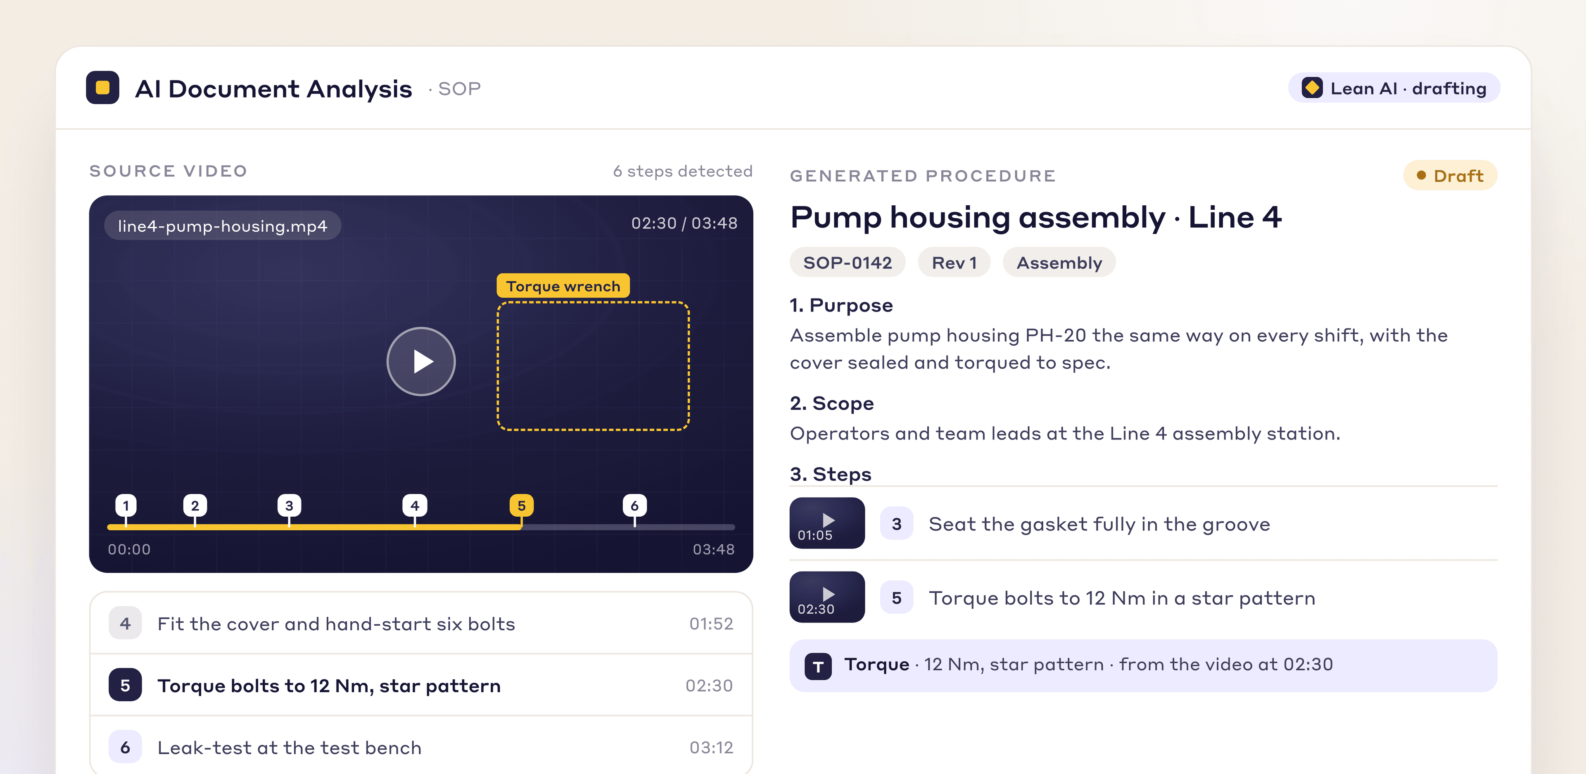1586x774 pixels.
Task: Click the Rev 1 tag
Action: coord(954,262)
